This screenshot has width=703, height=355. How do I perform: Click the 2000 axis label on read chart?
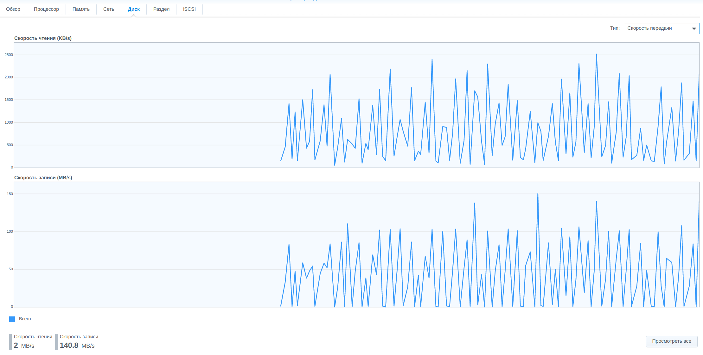[x=9, y=77]
